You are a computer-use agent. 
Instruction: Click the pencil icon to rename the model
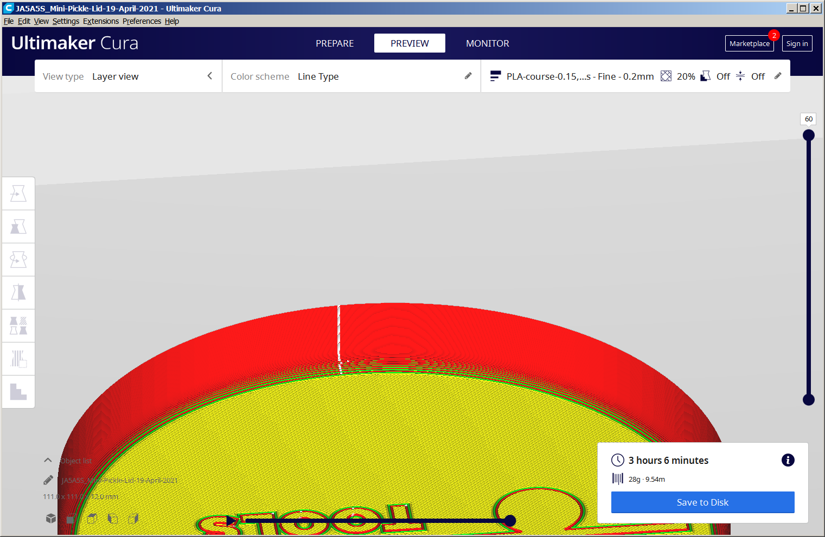pos(48,480)
